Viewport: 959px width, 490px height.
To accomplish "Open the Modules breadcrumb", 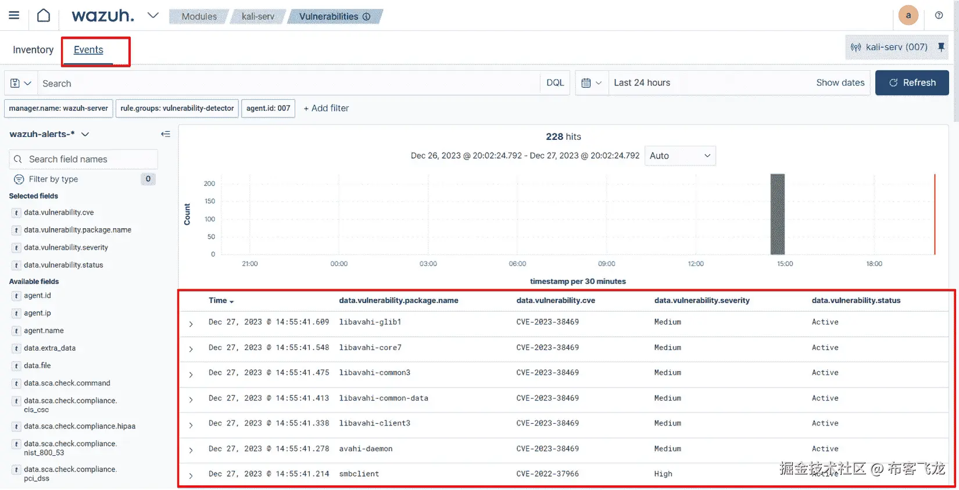I will pos(199,16).
